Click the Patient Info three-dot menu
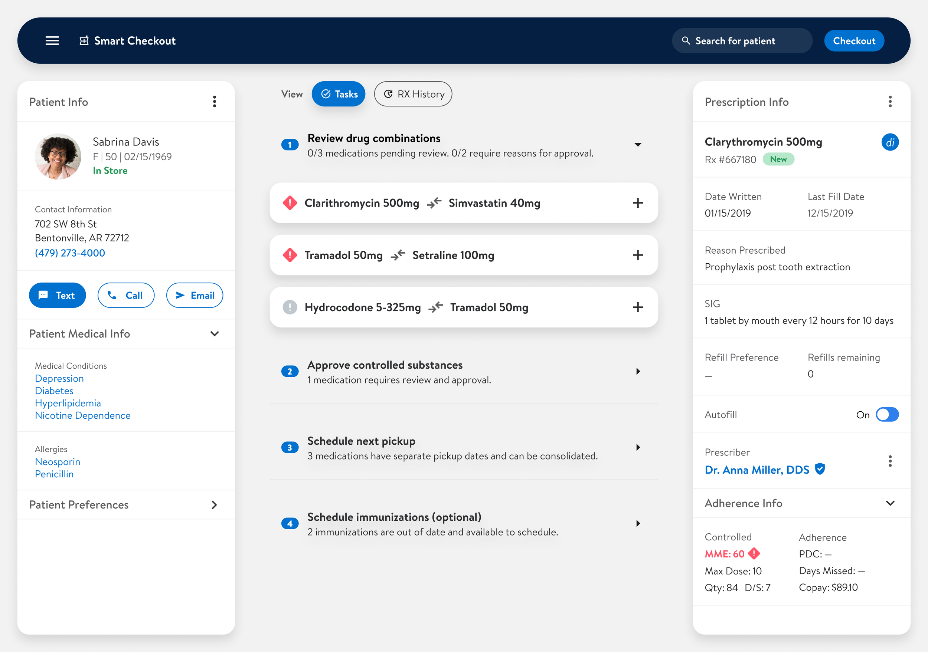Screen dimensions: 928x652 (x=215, y=102)
